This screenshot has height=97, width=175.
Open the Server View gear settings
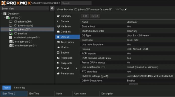click(52, 8)
